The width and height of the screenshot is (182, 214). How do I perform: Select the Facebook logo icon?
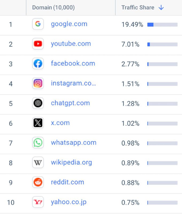click(38, 64)
